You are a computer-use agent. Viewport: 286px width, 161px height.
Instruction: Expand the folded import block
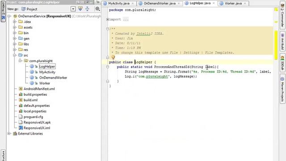click(108, 19)
